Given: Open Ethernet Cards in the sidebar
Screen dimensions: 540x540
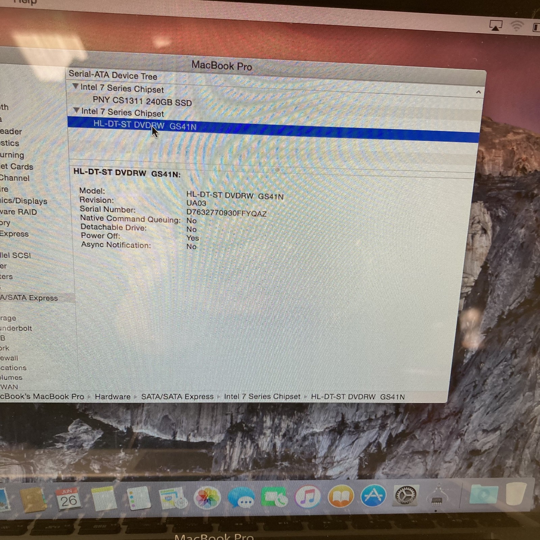Looking at the screenshot, I should click(17, 166).
